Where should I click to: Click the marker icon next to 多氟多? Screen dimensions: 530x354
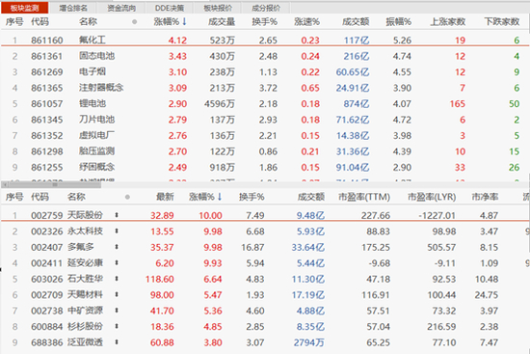point(117,247)
